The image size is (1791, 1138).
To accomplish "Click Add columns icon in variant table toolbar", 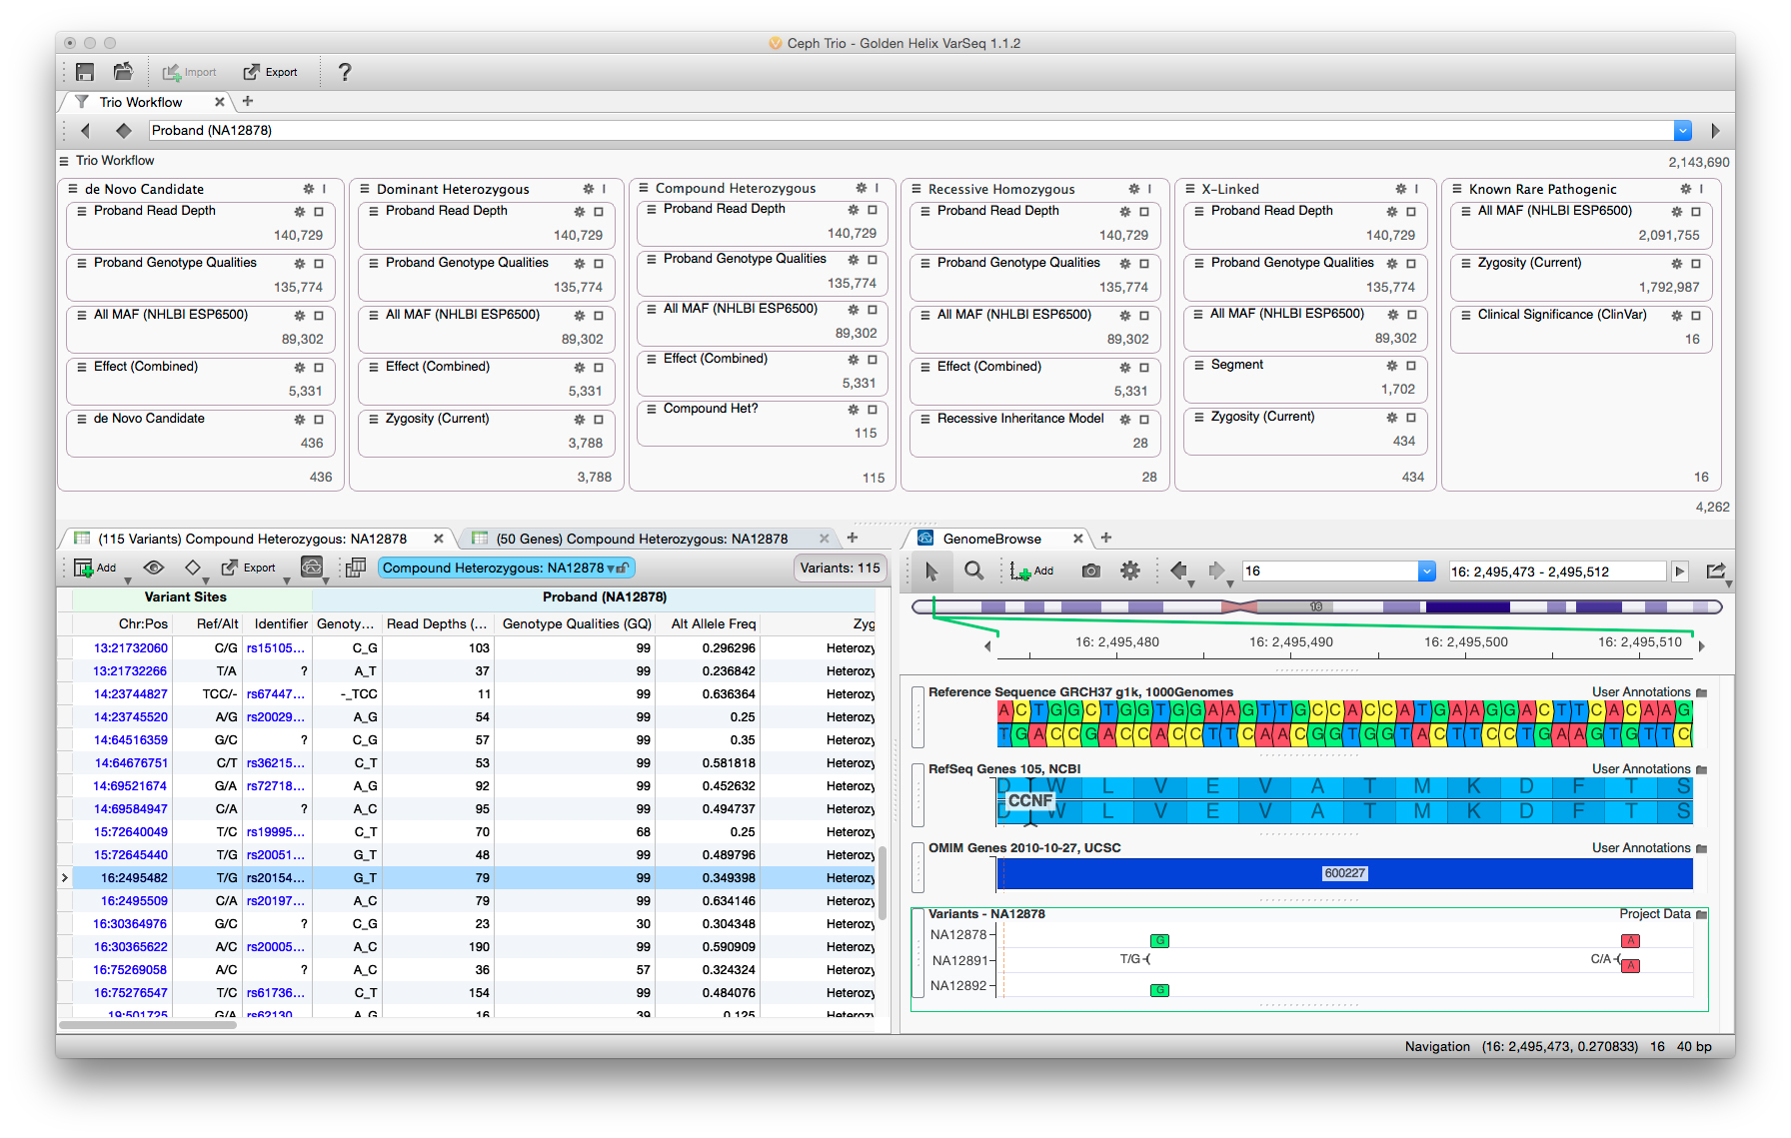I will pyautogui.click(x=95, y=568).
